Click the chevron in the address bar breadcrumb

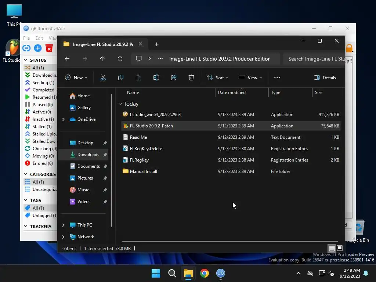150,59
